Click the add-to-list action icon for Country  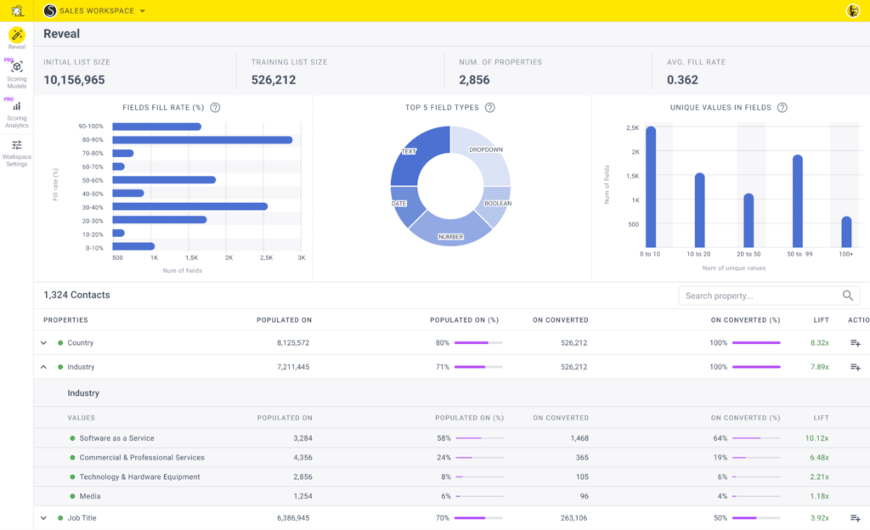(855, 343)
